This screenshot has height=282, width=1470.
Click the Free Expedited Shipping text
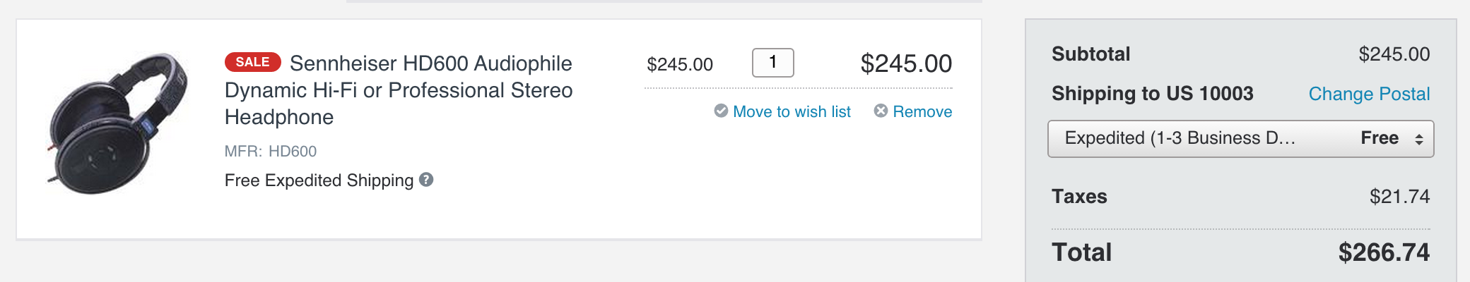pos(319,180)
